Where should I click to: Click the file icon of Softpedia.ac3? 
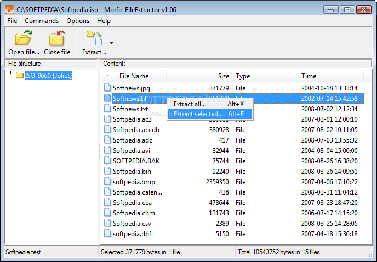[107, 119]
